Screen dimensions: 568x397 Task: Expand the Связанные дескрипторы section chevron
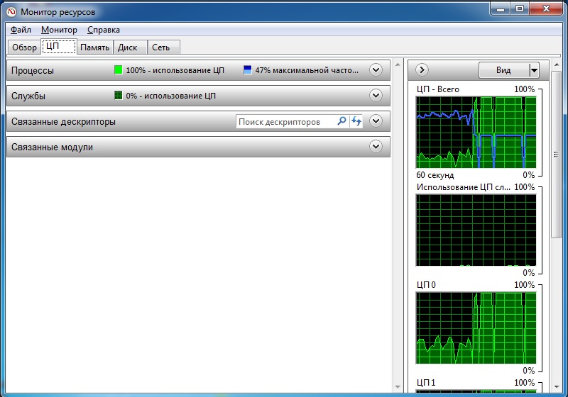[376, 121]
